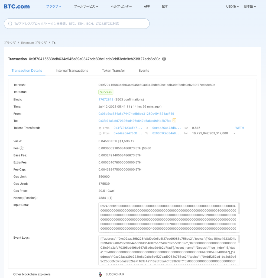Click the BTC.com logo
This screenshot has width=266, height=278.
(x=16, y=6)
